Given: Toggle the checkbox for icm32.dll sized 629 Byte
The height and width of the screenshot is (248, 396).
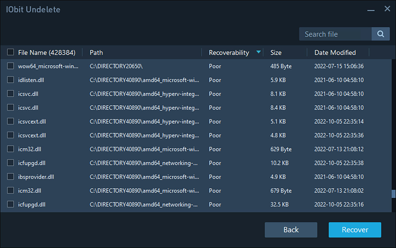Looking at the screenshot, I should pos(10,149).
